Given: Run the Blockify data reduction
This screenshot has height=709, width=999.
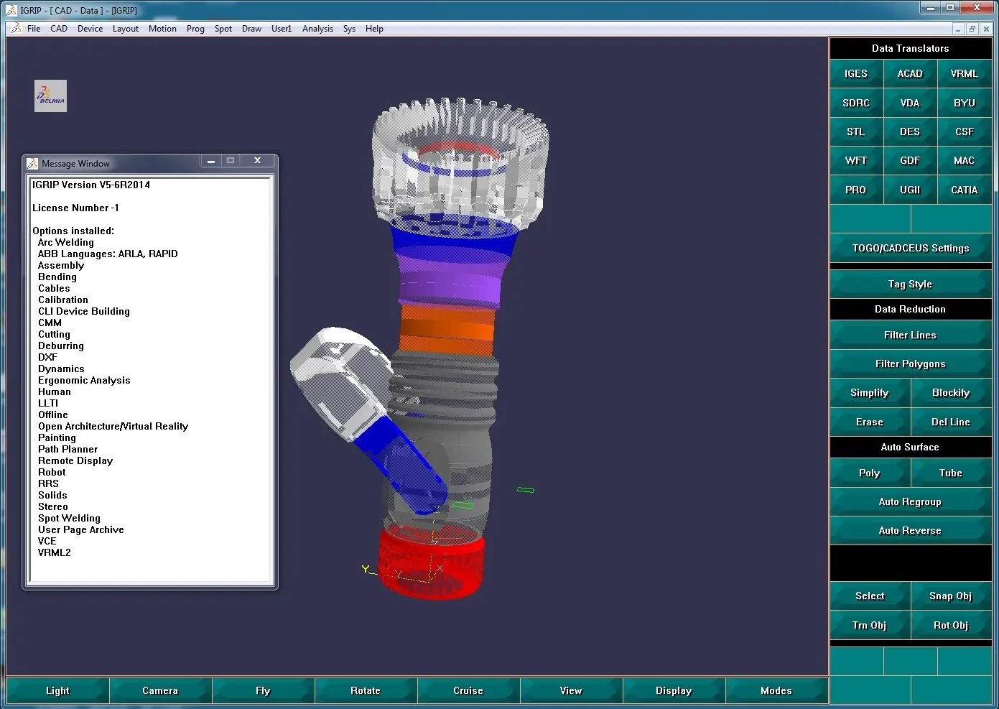Looking at the screenshot, I should 951,393.
